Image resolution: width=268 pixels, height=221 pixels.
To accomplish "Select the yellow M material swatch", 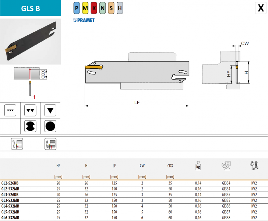I will pyautogui.click(x=85, y=8).
